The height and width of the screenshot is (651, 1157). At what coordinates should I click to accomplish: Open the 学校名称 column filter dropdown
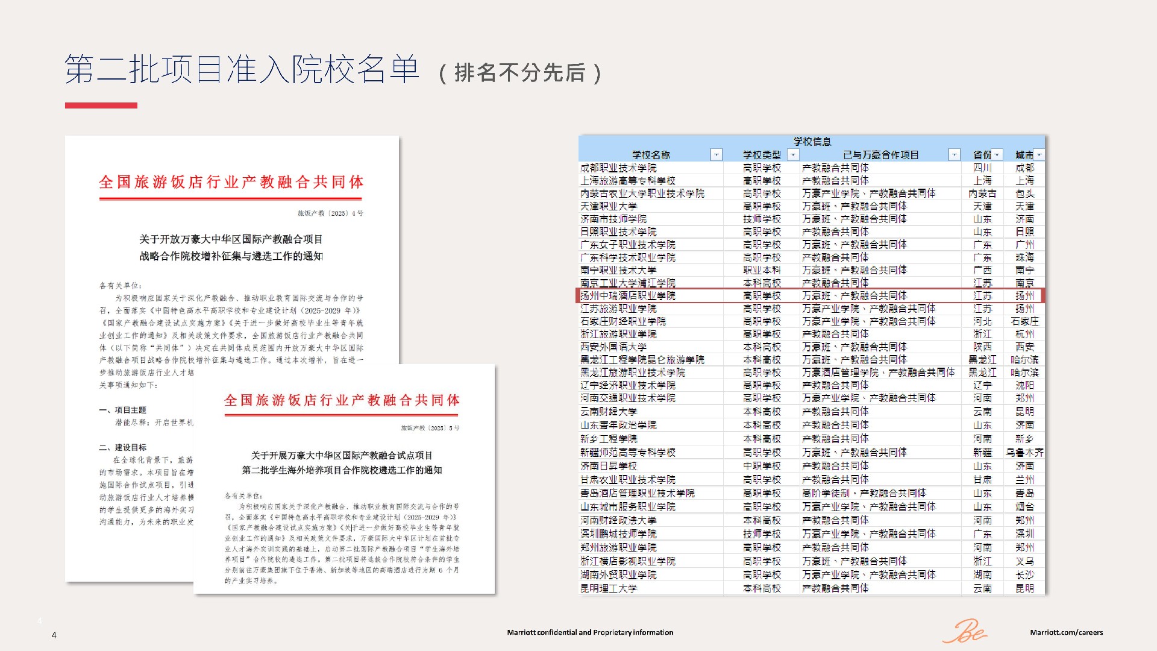(x=716, y=155)
